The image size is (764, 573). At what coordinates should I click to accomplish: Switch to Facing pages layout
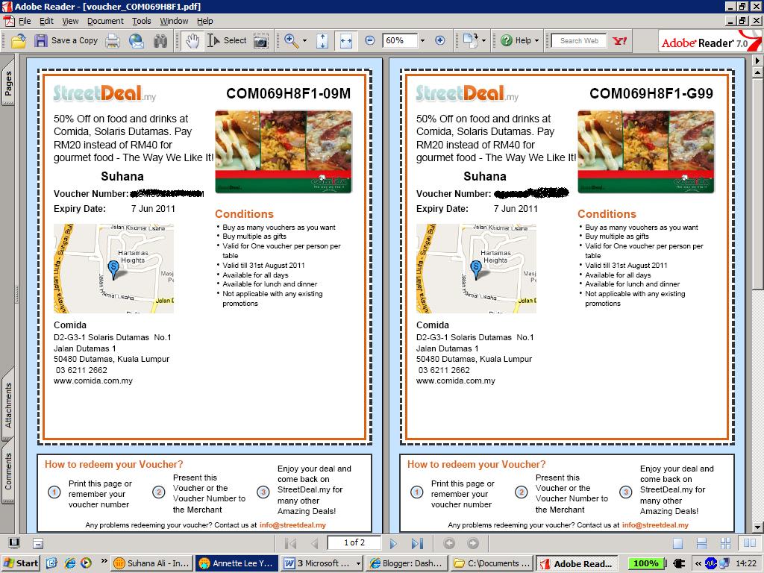(750, 543)
